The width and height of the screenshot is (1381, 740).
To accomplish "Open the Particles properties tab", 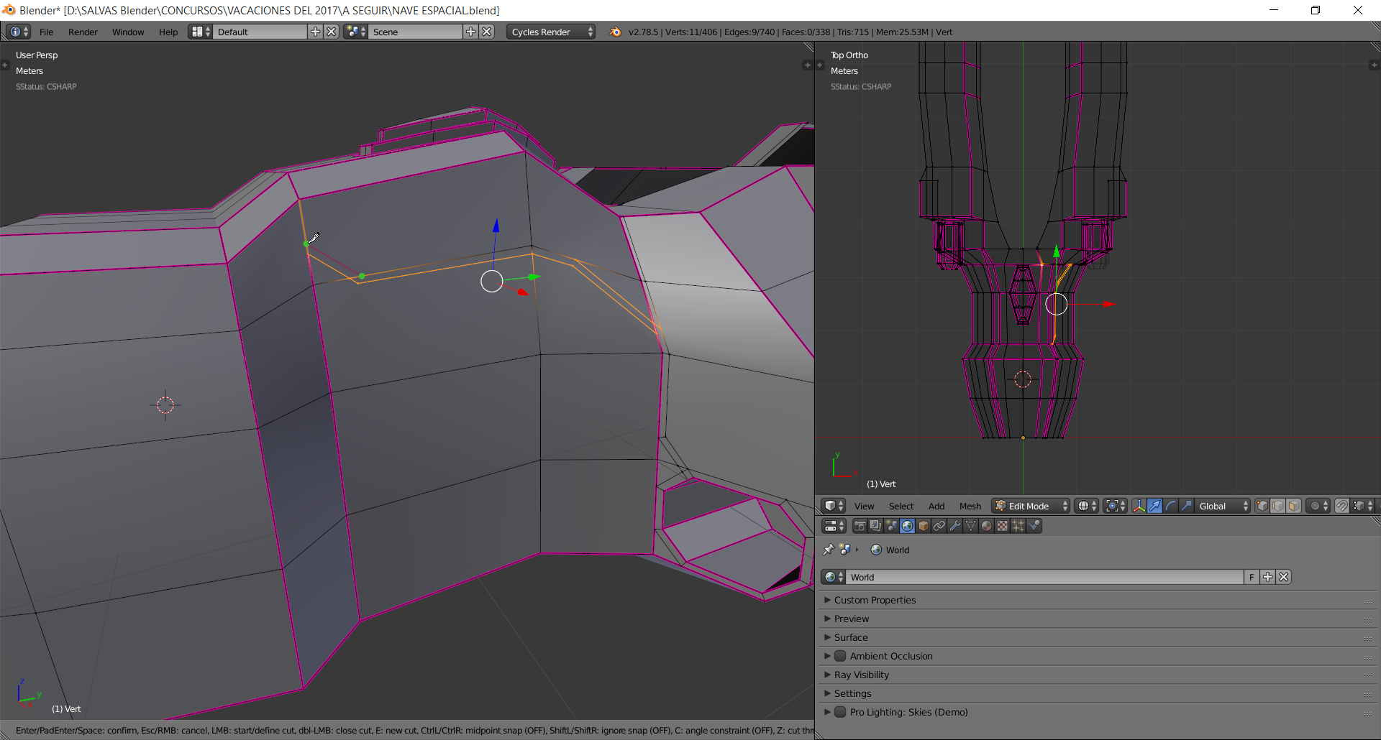I will pos(1018,526).
